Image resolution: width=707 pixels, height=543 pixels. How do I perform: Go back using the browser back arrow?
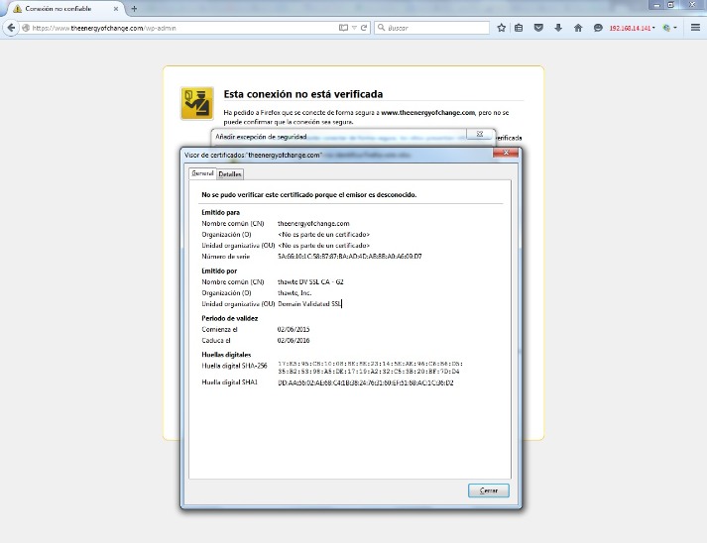click(x=11, y=28)
